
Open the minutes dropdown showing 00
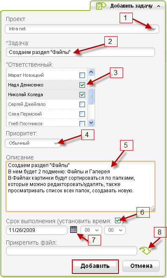pos(115,230)
